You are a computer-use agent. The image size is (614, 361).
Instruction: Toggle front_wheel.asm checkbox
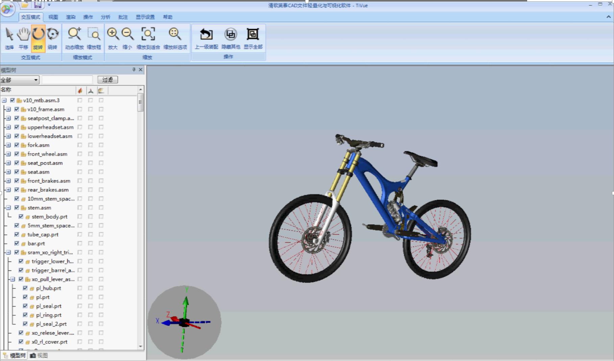[x=17, y=154]
